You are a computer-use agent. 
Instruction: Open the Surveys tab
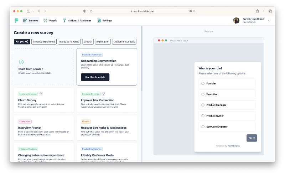pyautogui.click(x=31, y=21)
